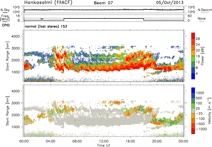Image resolution: width=212 pixels, height=147 pixels.
Task: Click the "12:00" time tick label
Action: point(104,141)
